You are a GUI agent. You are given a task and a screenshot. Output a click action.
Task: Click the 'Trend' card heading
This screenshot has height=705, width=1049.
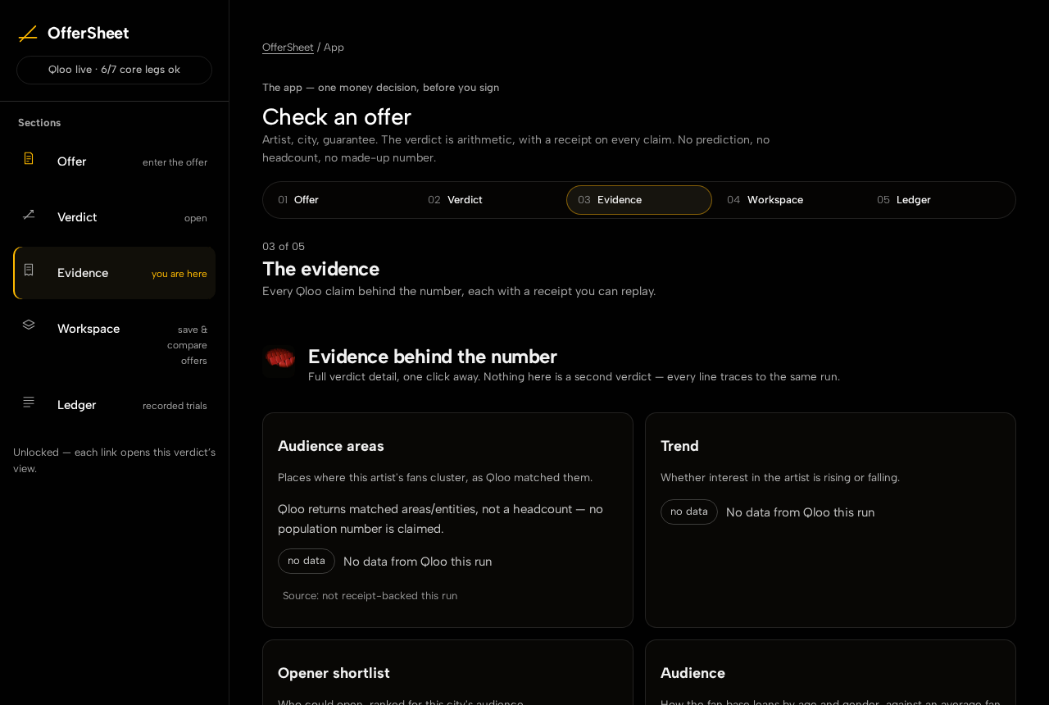(679, 446)
